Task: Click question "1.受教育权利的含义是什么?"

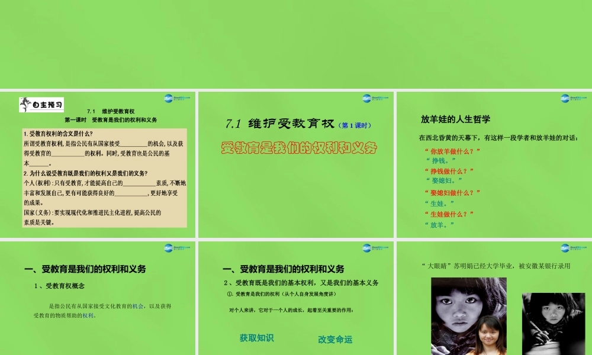Action: pyautogui.click(x=58, y=134)
